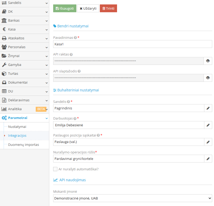The height and width of the screenshot is (206, 214).
Task: Expand the Ataskaitos sidebar menu
Action: pos(25,38)
